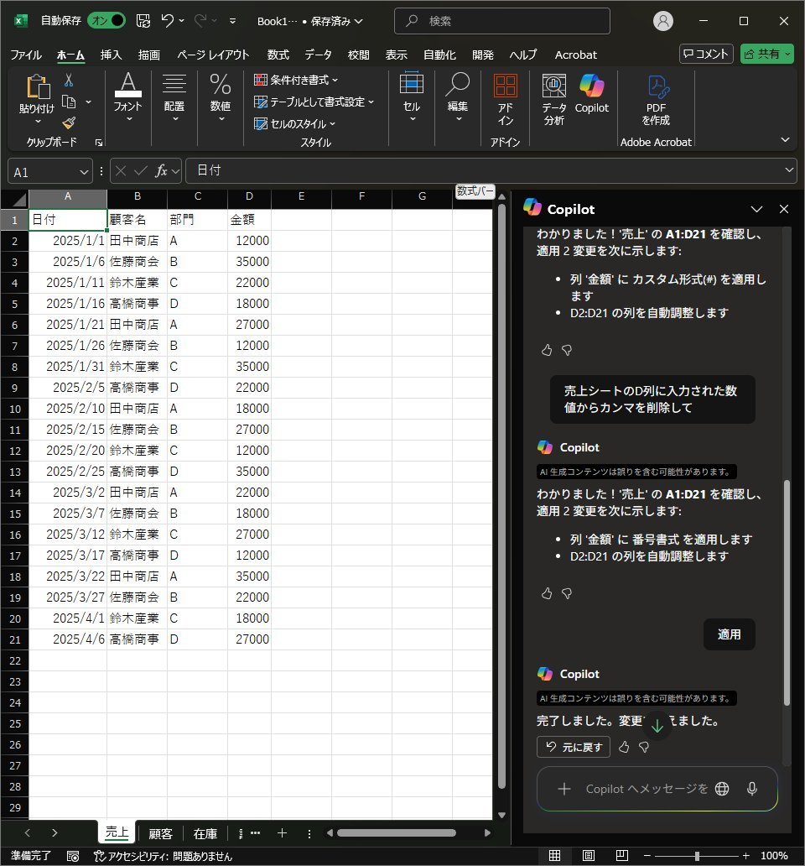Click in the 検索 search box
This screenshot has height=866, width=805.
pyautogui.click(x=502, y=21)
